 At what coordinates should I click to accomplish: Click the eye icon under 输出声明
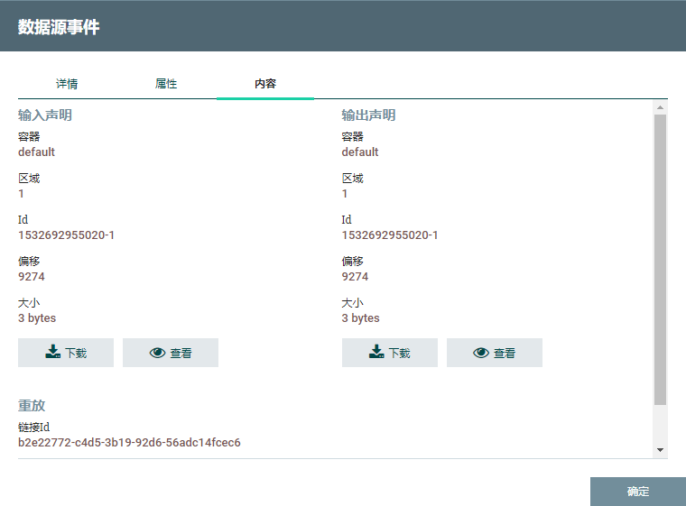pos(481,353)
